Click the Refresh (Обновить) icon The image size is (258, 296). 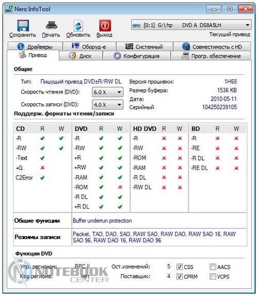78,25
